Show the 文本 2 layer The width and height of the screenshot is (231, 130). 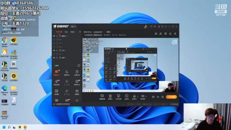[x=54, y=54]
